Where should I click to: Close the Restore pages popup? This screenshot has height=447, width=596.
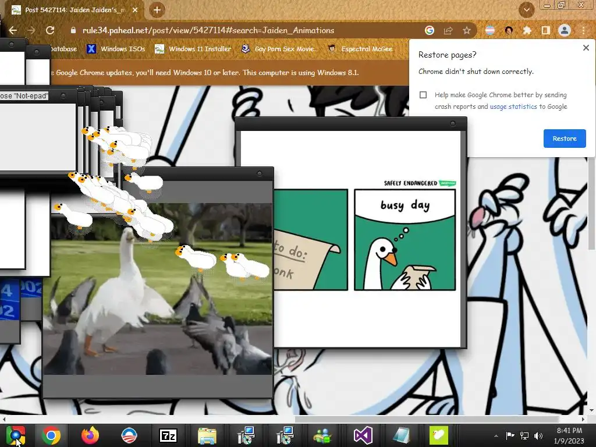[x=586, y=48]
